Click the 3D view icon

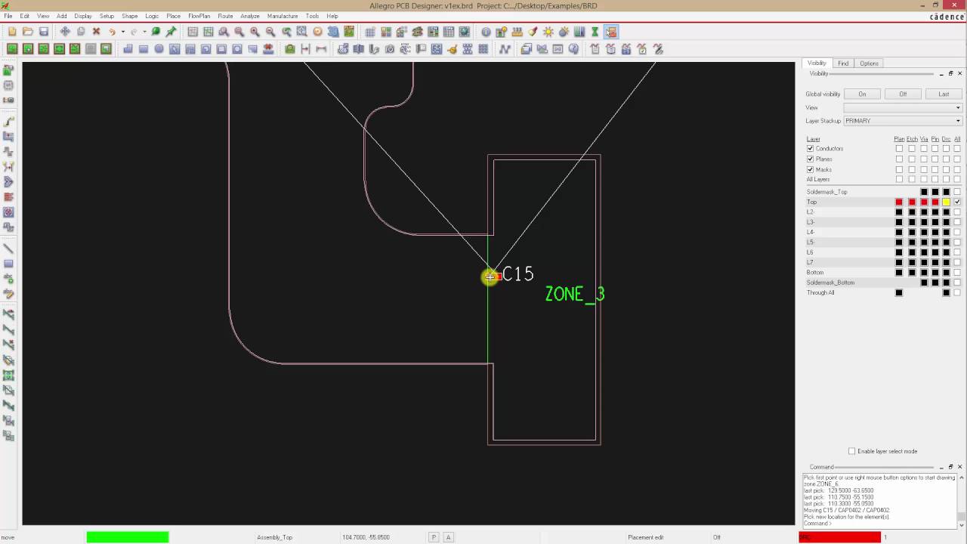pos(333,32)
